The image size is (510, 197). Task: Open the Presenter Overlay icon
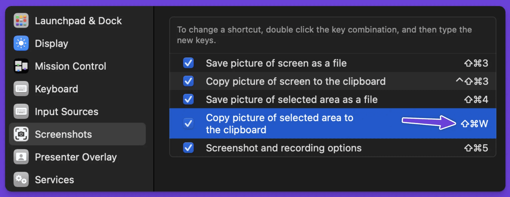(21, 157)
